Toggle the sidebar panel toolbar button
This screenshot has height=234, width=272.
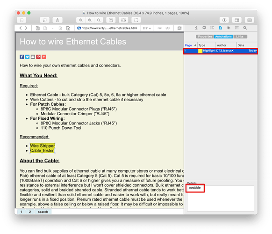(x=21, y=20)
